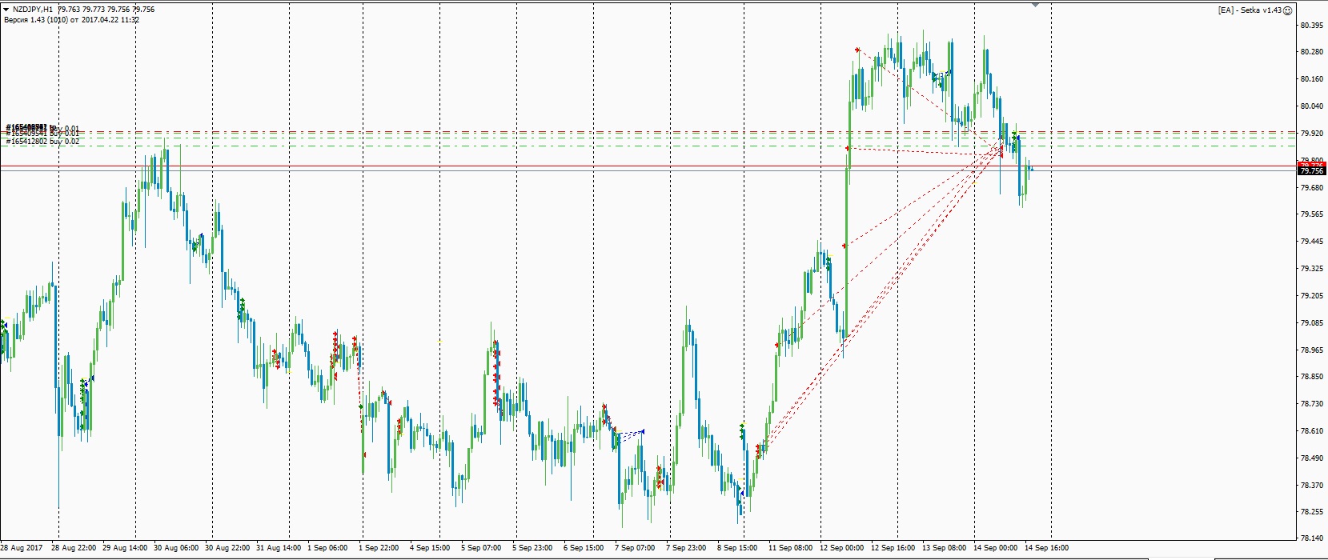This screenshot has height=560, width=1328.
Task: Click the 8 Sep 15:00 time label
Action: 737,548
